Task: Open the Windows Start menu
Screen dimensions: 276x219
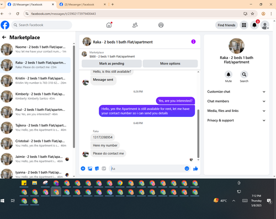Action: pos(2,201)
